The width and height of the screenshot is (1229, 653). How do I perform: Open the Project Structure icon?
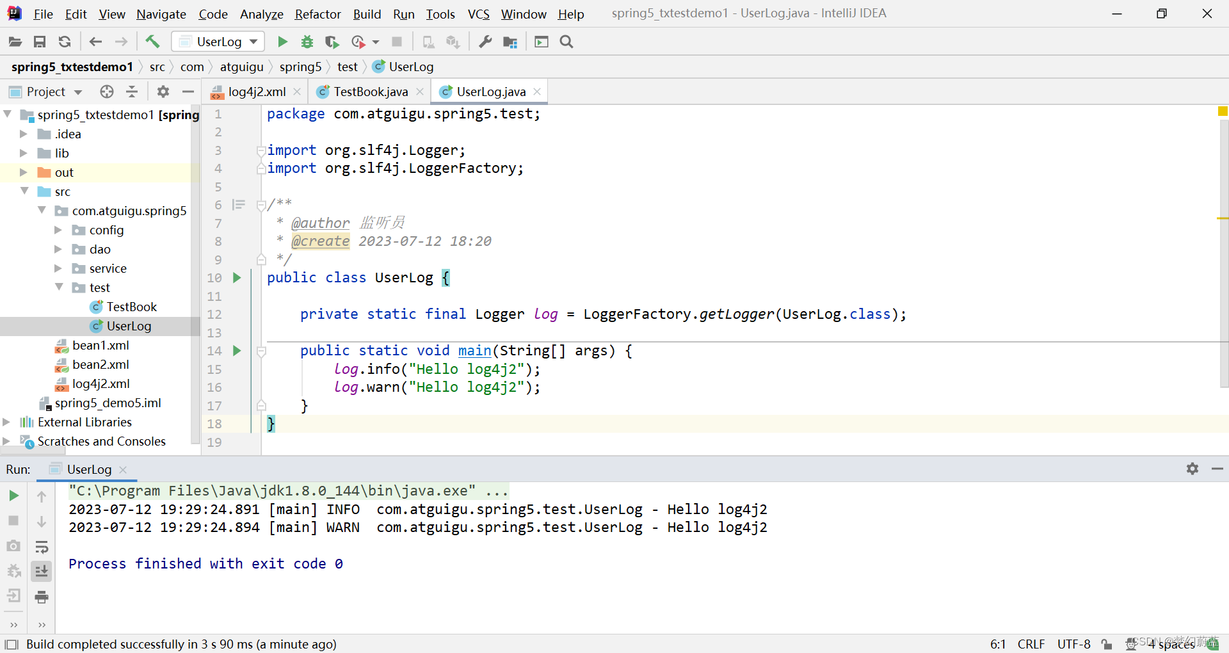pyautogui.click(x=510, y=42)
